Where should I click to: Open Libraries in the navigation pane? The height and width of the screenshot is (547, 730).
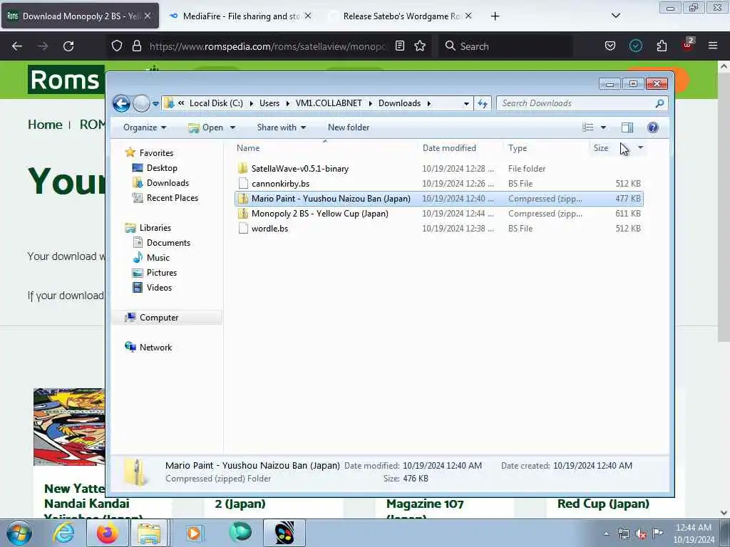(155, 228)
